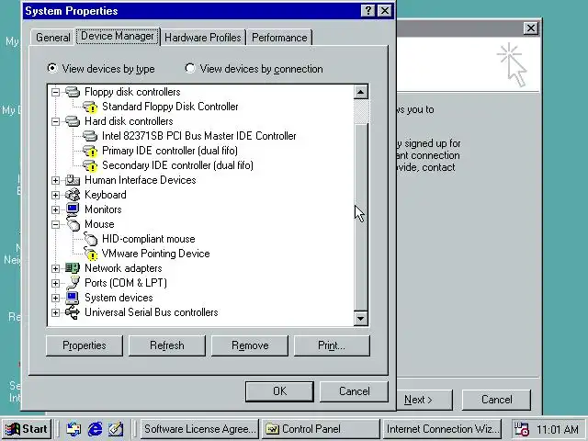This screenshot has height=441, width=588.
Task: Click the What's This help button in title bar
Action: pyautogui.click(x=368, y=10)
